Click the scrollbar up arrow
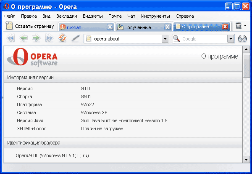 tap(246, 50)
